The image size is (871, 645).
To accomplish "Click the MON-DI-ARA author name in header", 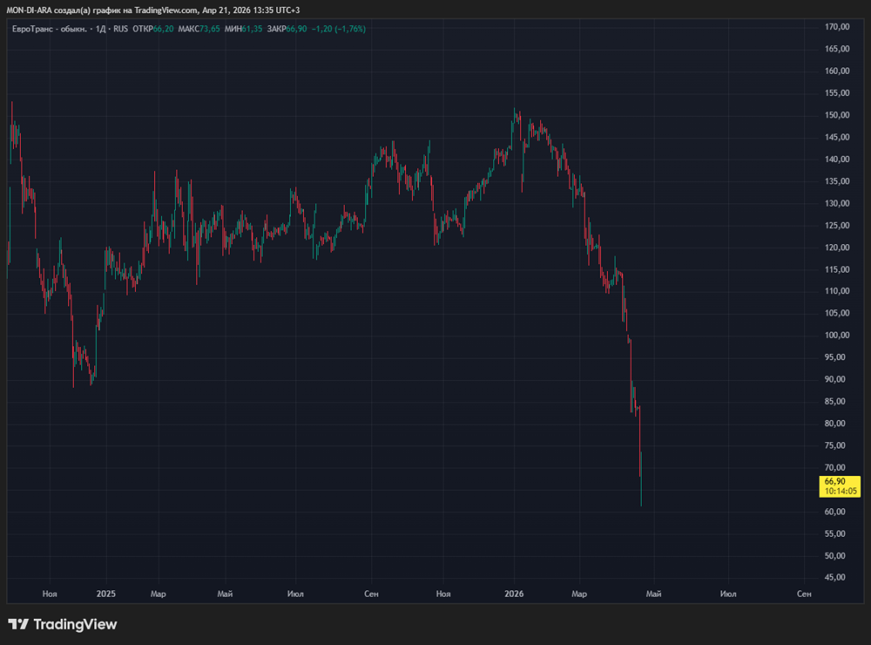I will tap(29, 10).
